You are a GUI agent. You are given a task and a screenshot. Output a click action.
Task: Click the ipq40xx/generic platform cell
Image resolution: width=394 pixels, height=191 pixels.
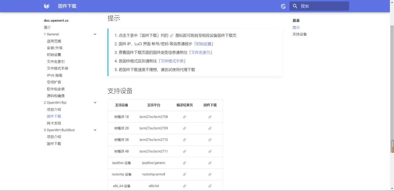[x=154, y=163]
